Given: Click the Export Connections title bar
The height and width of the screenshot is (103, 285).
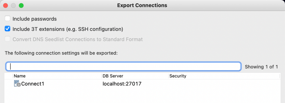Looking at the screenshot, I should [142, 5].
